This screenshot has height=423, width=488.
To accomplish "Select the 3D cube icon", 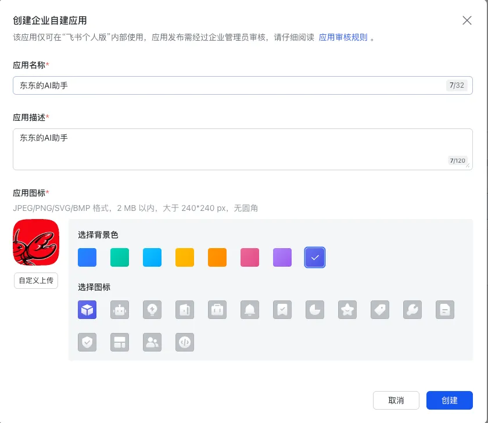I will [87, 310].
